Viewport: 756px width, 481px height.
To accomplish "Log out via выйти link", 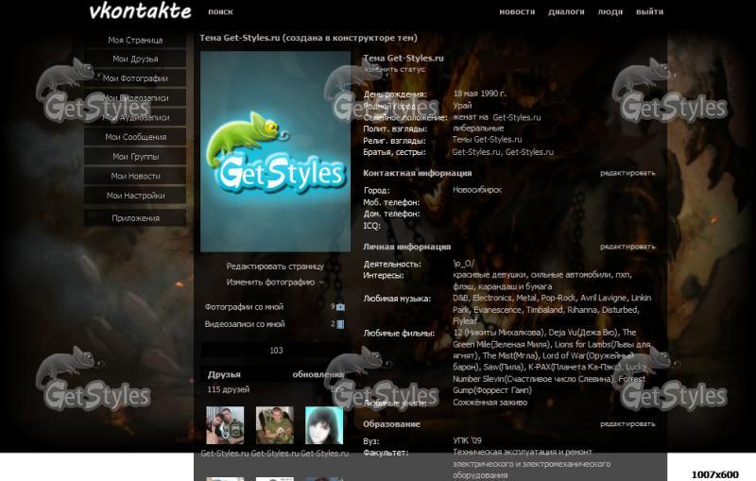I will pyautogui.click(x=649, y=11).
